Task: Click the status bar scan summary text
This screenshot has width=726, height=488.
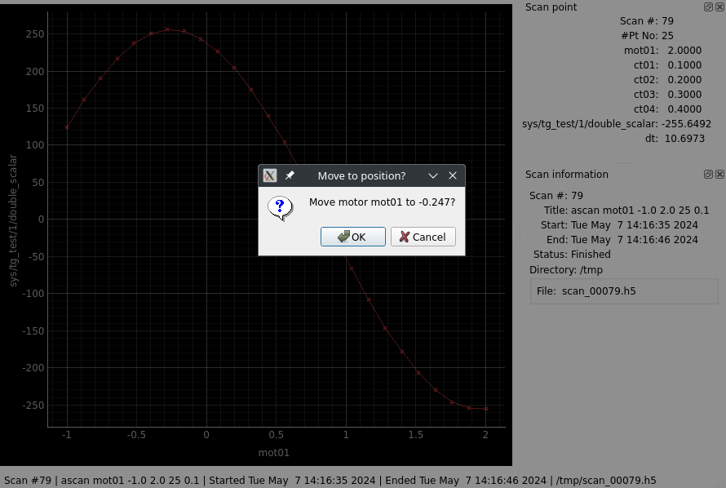Action: click(330, 480)
